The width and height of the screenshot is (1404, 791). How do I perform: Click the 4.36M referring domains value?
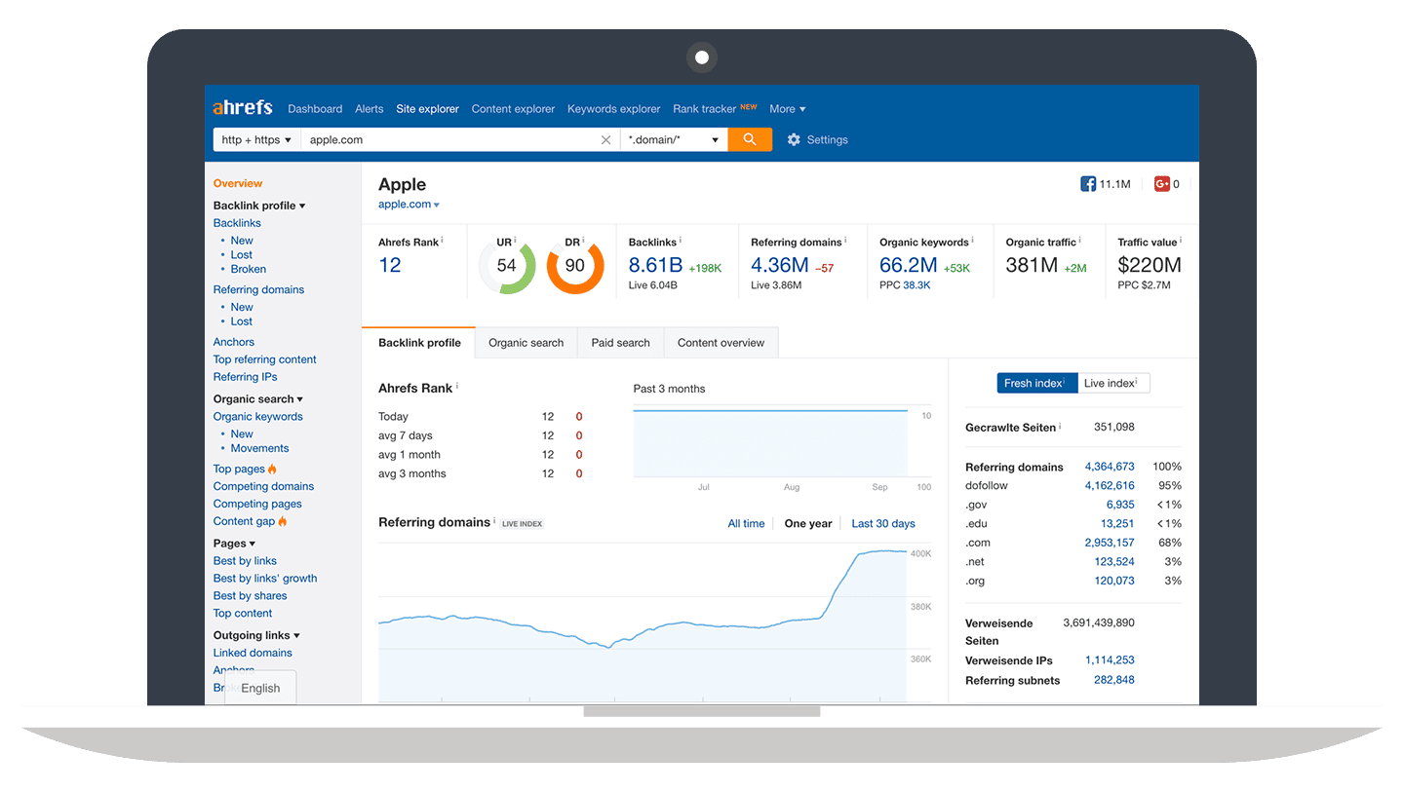click(780, 265)
